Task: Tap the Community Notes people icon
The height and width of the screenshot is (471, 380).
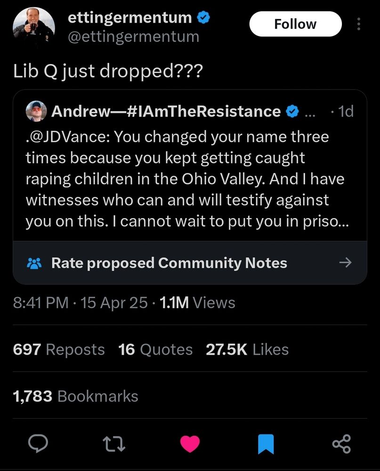Action: (34, 263)
